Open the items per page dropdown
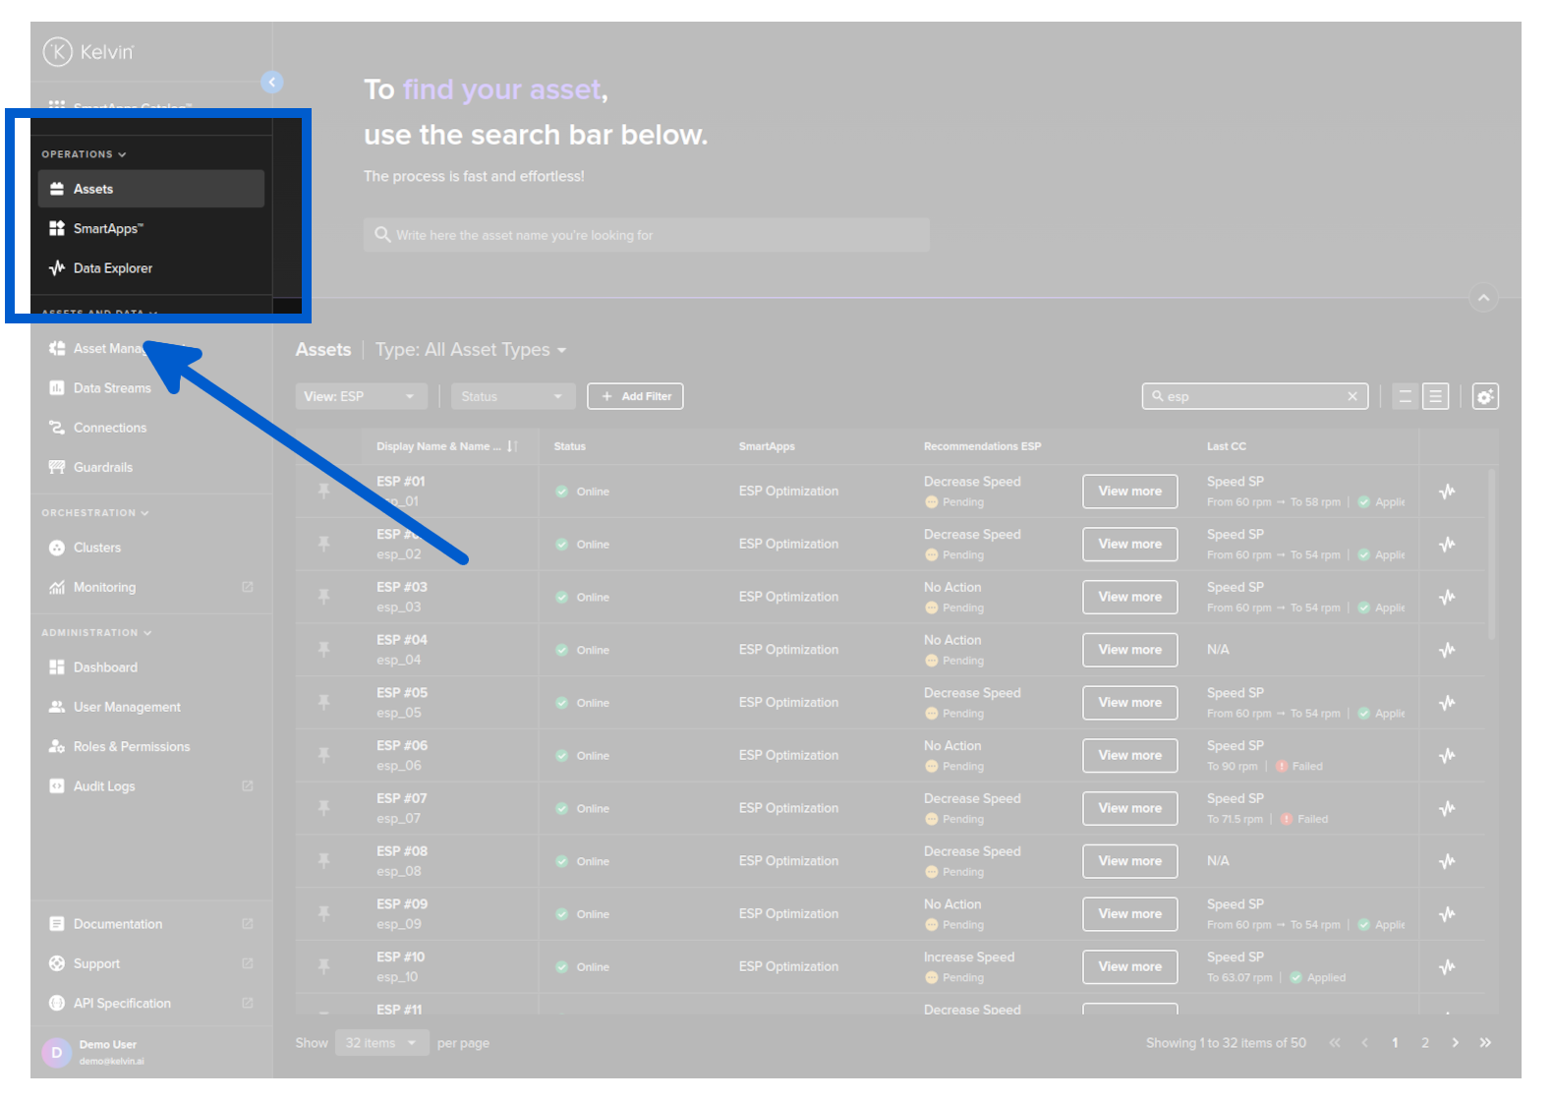1553x1101 pixels. [x=381, y=1043]
